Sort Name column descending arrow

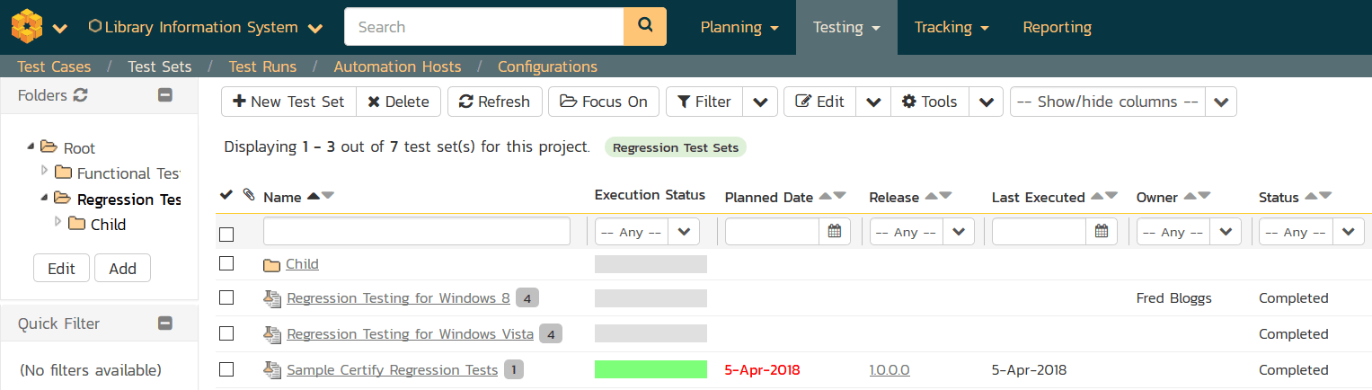pyautogui.click(x=328, y=196)
